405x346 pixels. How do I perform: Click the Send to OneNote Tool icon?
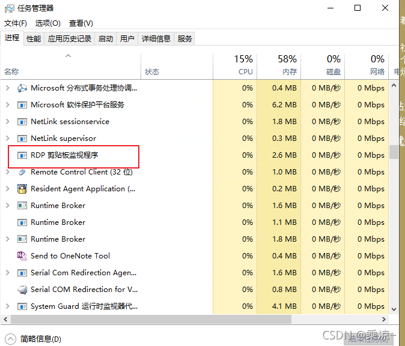click(22, 256)
